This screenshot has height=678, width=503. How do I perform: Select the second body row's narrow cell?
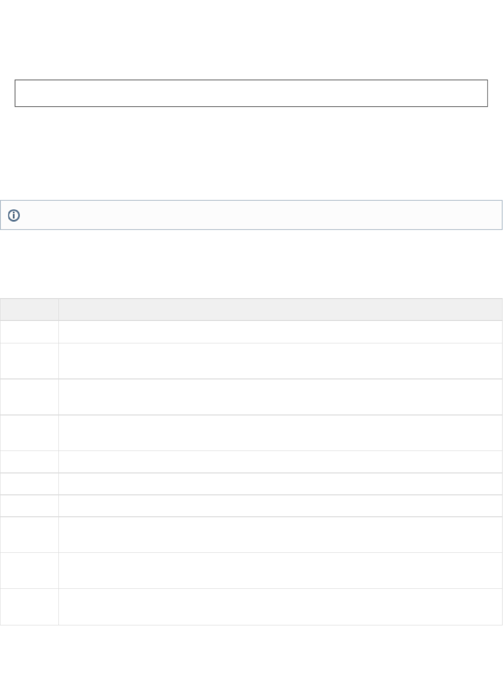click(x=29, y=361)
